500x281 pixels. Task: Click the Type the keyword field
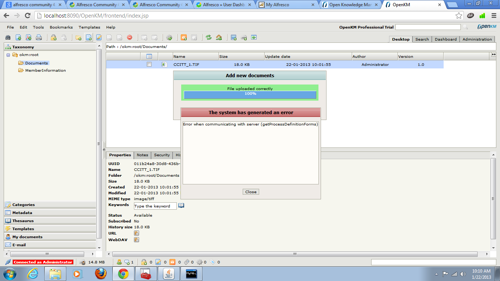(x=155, y=206)
